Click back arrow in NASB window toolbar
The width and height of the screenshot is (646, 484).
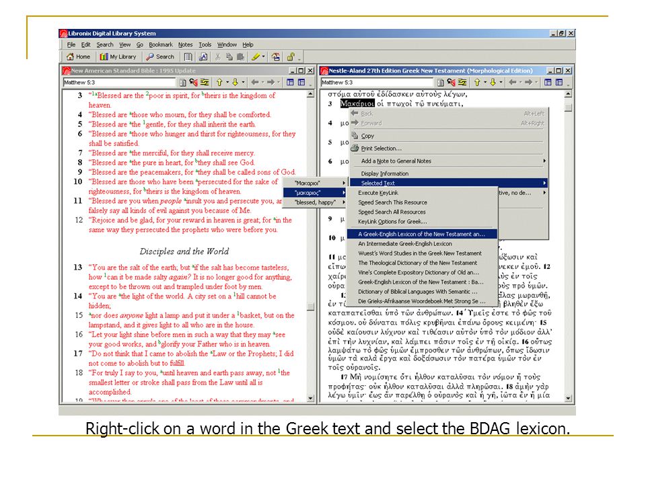(x=255, y=82)
